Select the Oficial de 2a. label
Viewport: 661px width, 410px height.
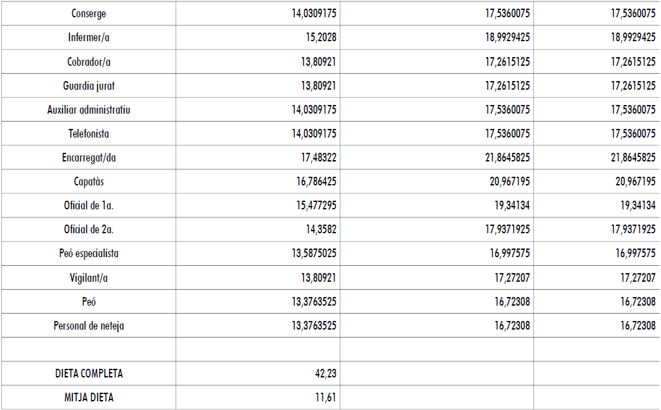click(x=88, y=229)
